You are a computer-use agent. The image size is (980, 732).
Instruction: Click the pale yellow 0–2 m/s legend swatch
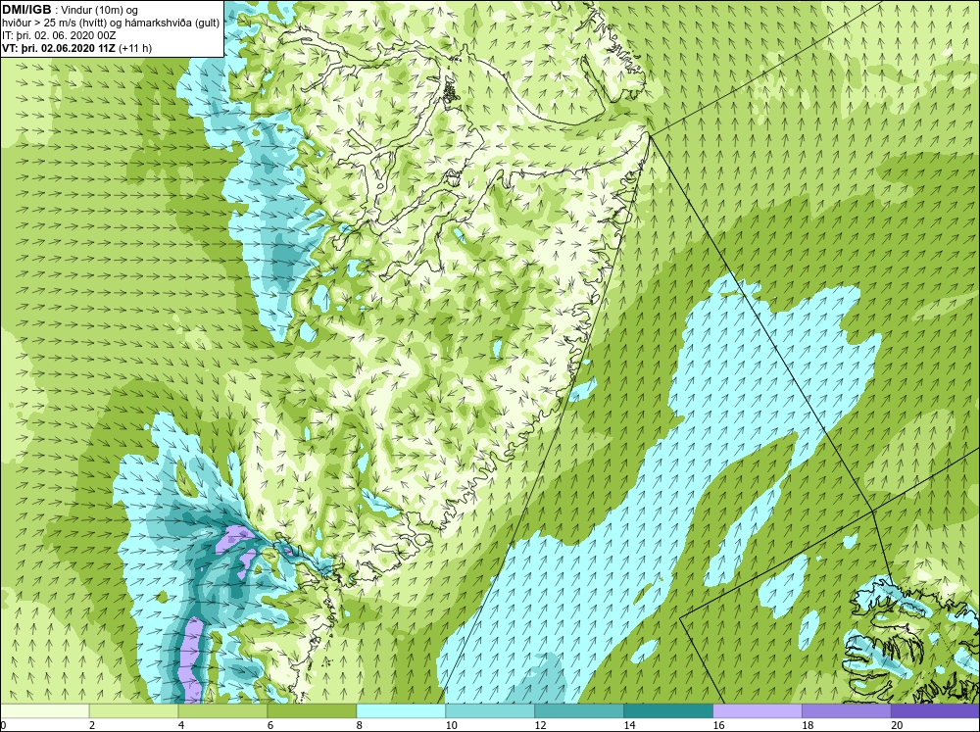tap(45, 711)
